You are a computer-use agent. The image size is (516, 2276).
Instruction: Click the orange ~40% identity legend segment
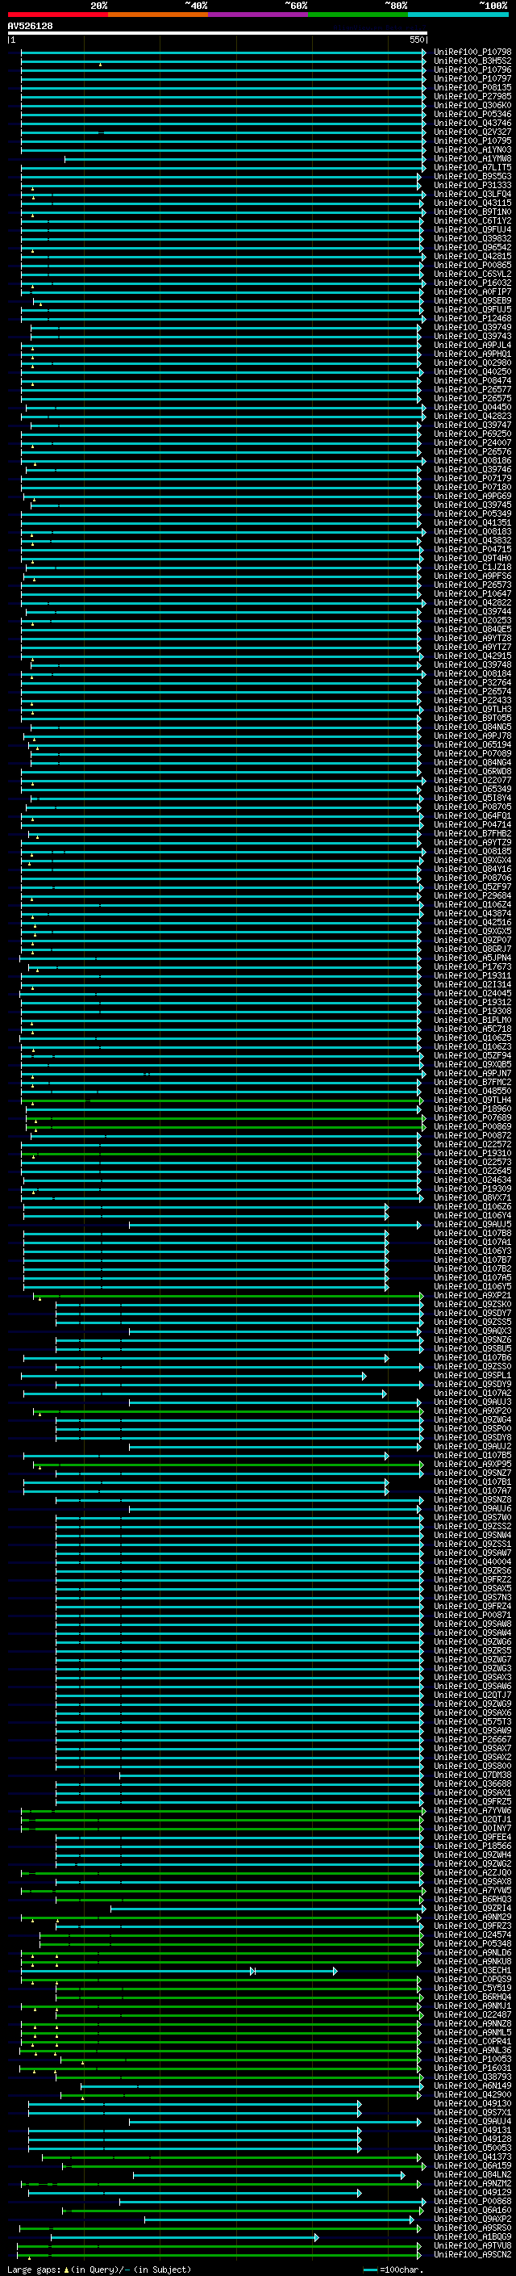[x=158, y=15]
